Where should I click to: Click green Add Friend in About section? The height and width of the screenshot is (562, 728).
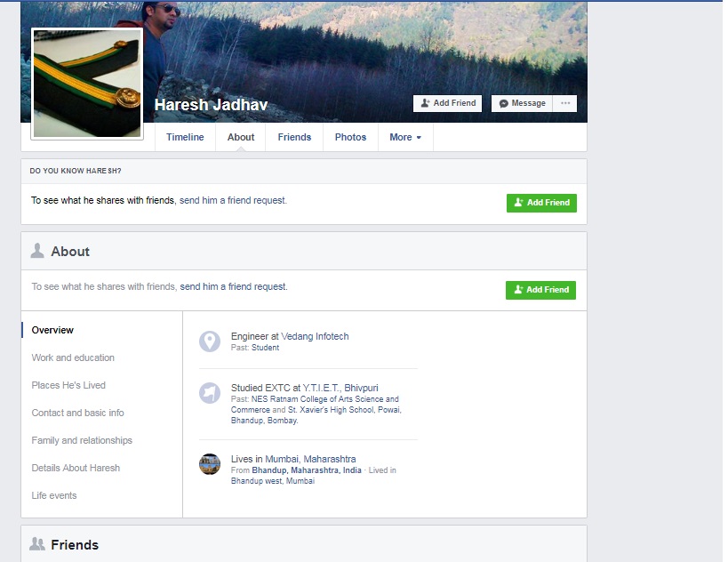click(x=541, y=290)
